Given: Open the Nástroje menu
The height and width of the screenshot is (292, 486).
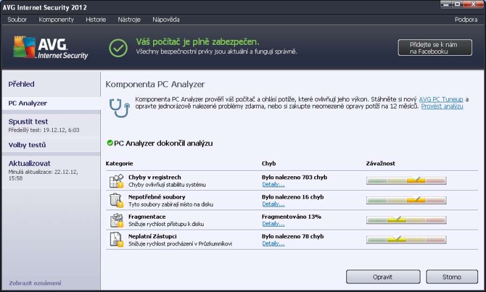Looking at the screenshot, I should [x=129, y=19].
